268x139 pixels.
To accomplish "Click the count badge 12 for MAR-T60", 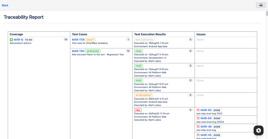I will click(128, 51).
